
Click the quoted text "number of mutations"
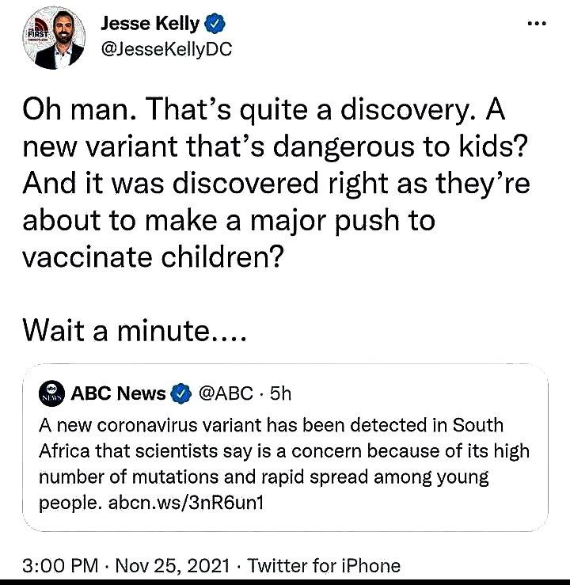pos(119,478)
